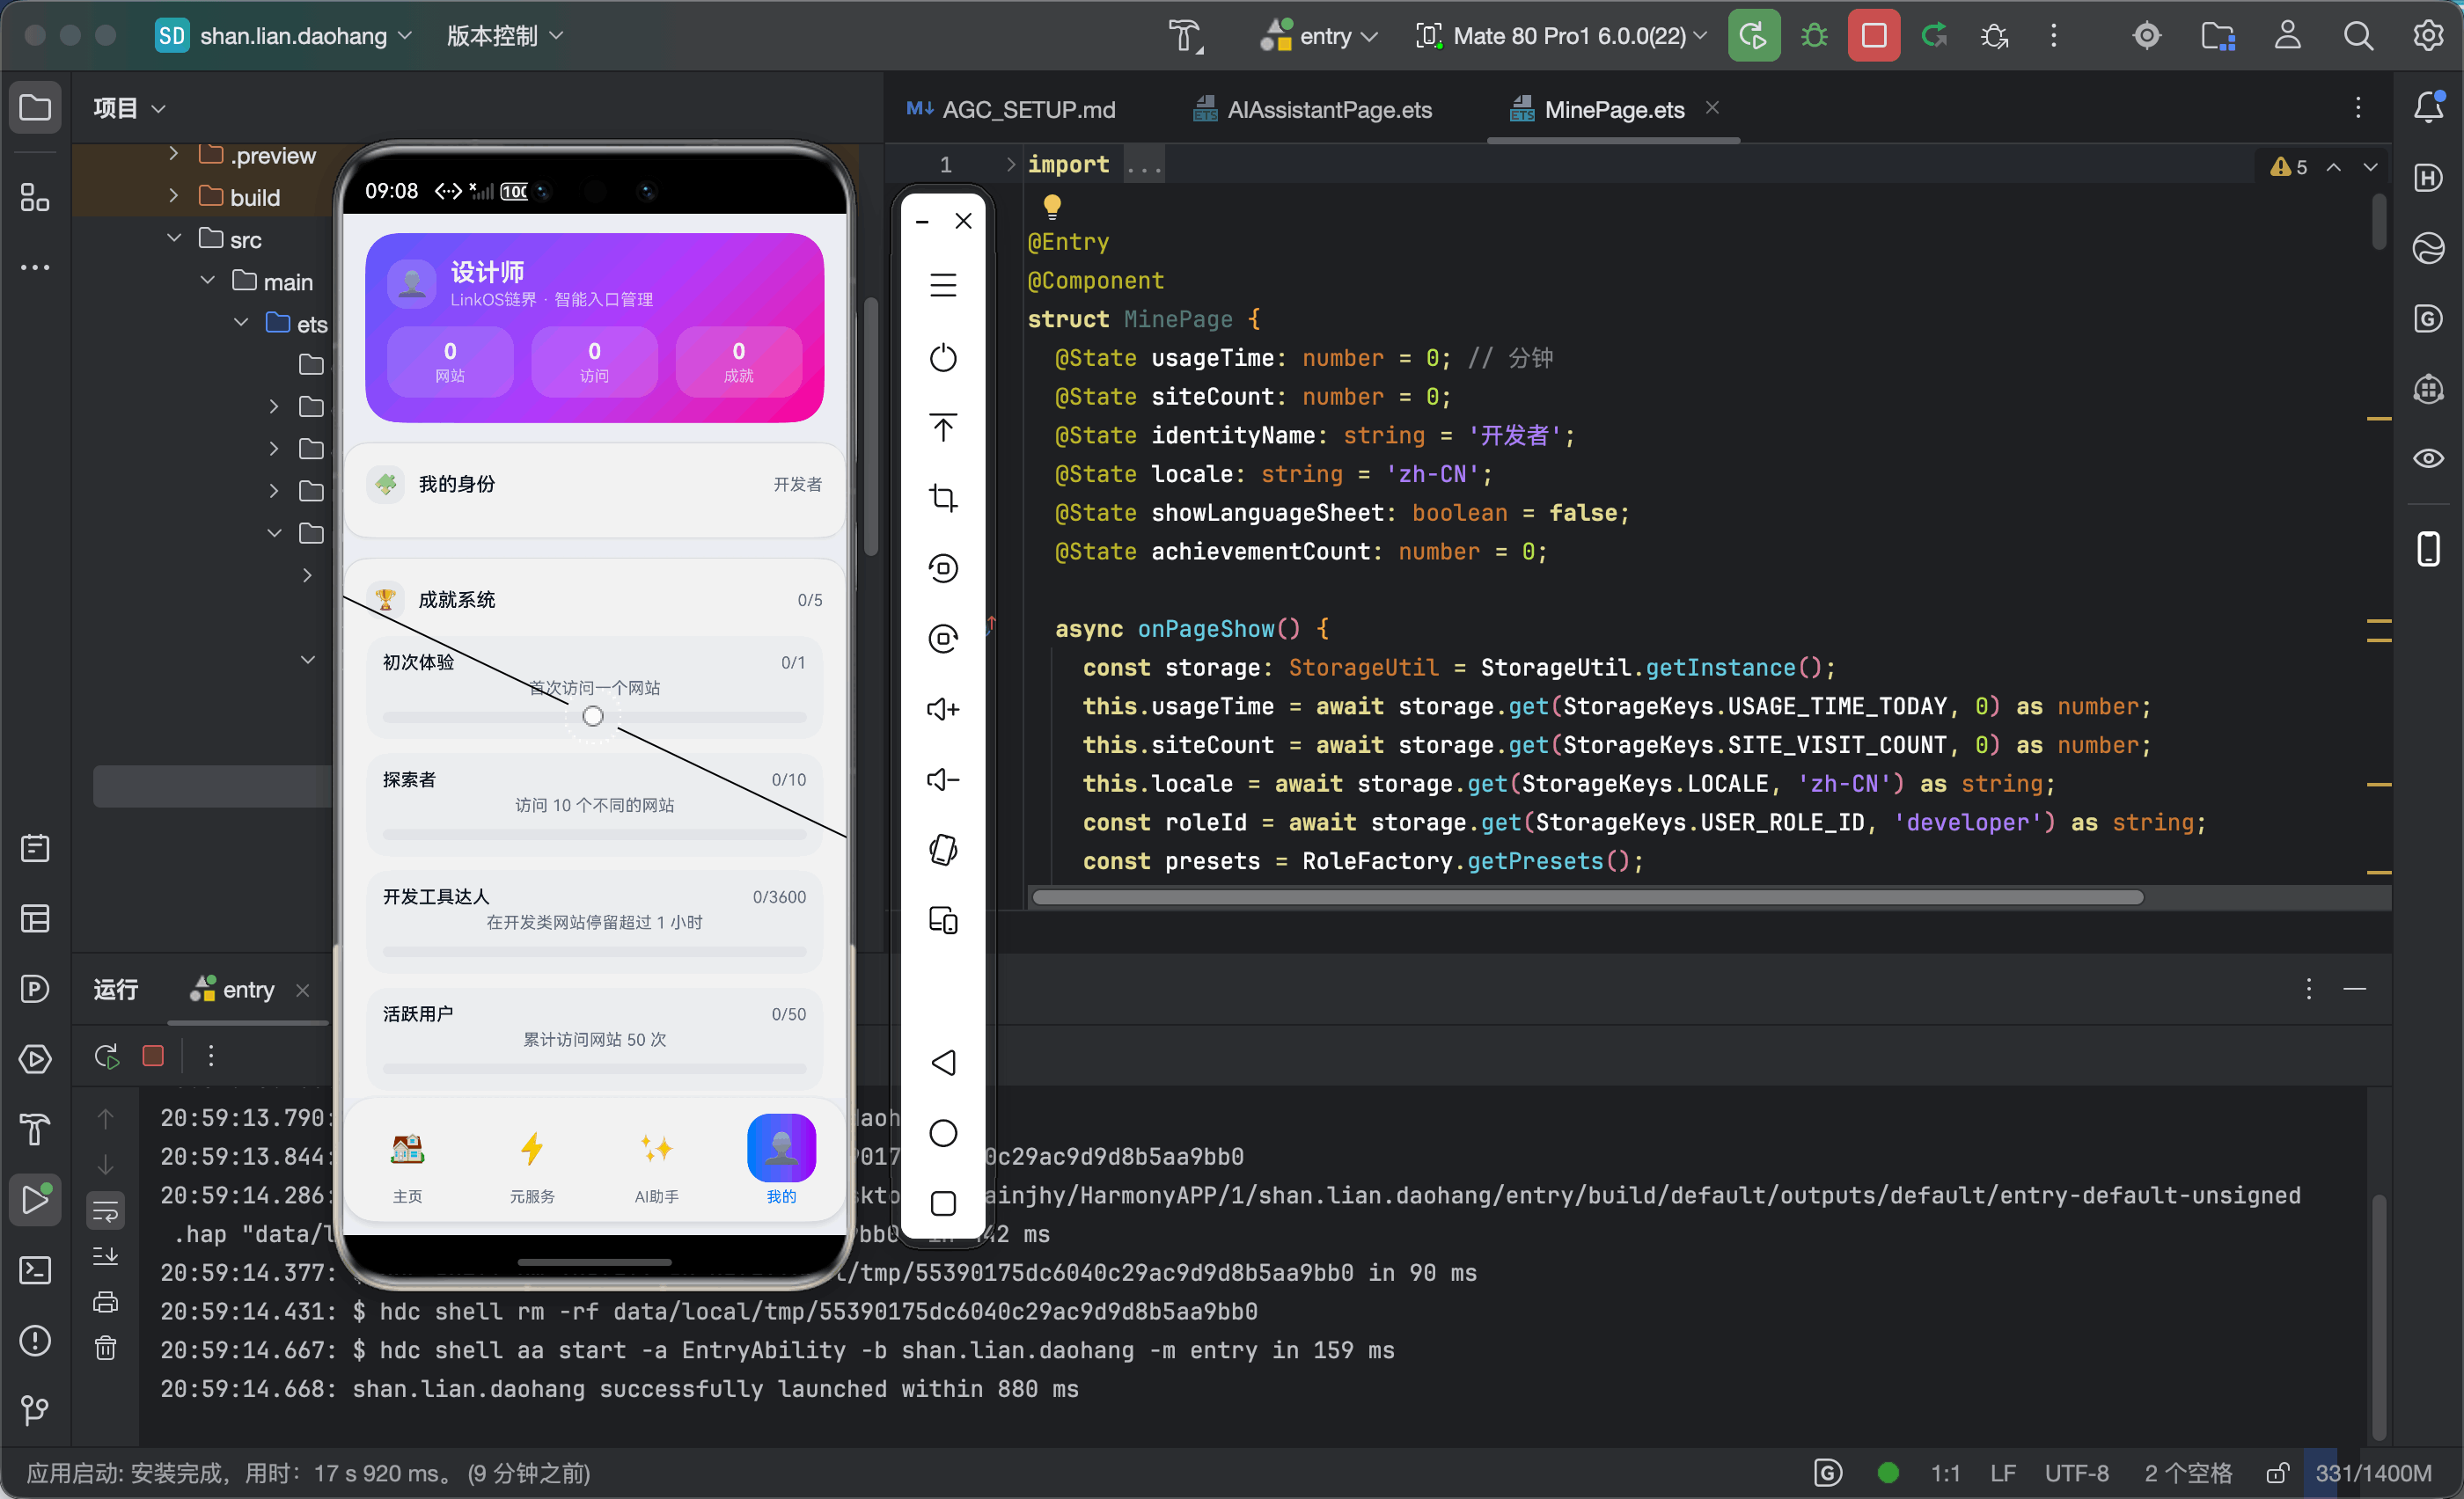Click the emulator recent apps square button
This screenshot has height=1499, width=2464.
point(943,1203)
